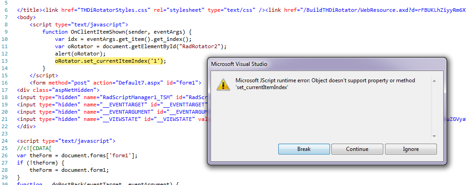Click the closing </script> tag on line 15

[44, 75]
